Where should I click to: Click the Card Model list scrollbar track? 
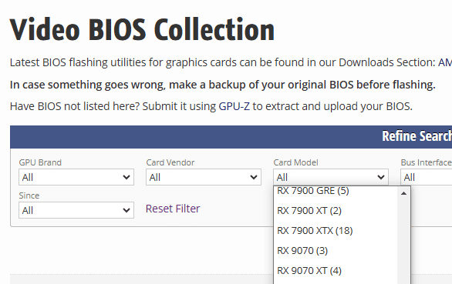pos(403,242)
